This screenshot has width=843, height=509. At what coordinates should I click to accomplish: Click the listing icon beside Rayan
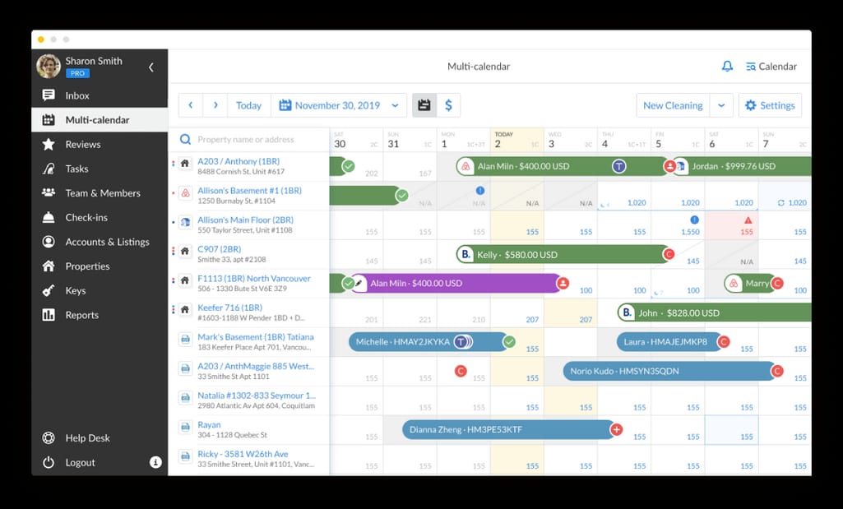tap(185, 427)
